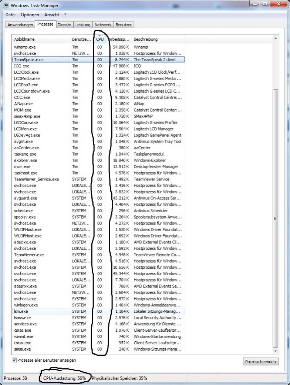Click the scrollbar up arrow
This screenshot has height=385, width=290.
[275, 39]
